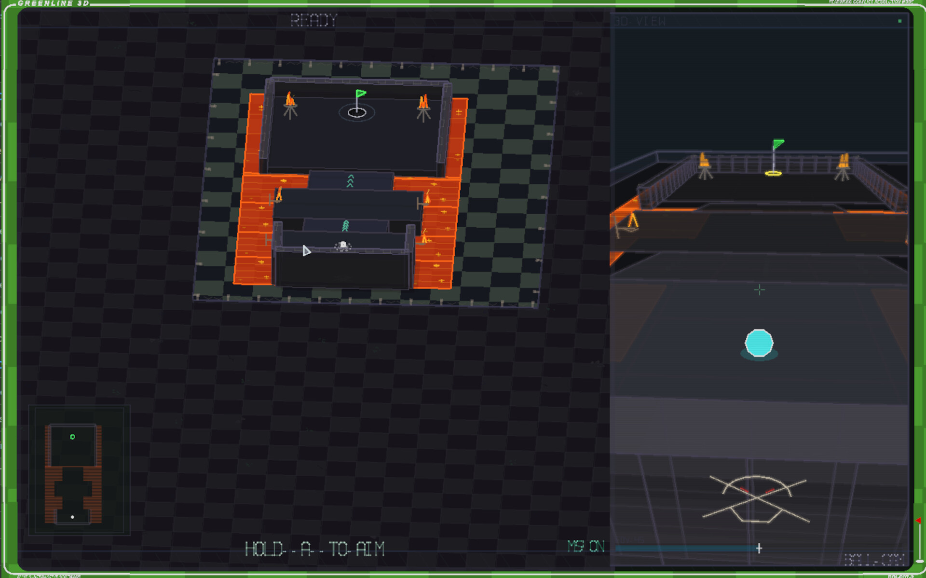This screenshot has width=926, height=578.
Task: Click the GREENLINE 3D title label
Action: coord(54,3)
